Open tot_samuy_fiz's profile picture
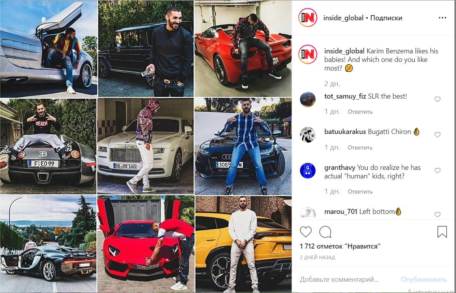The image size is (456, 293). [308, 99]
